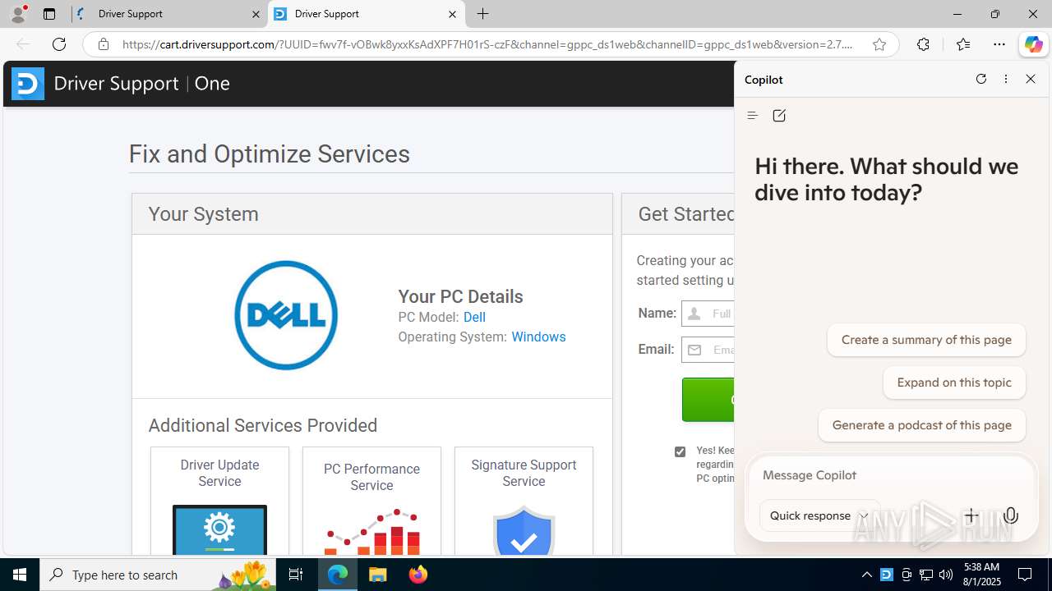This screenshot has width=1052, height=591.
Task: Open the Extensions menu
Action: 924,44
